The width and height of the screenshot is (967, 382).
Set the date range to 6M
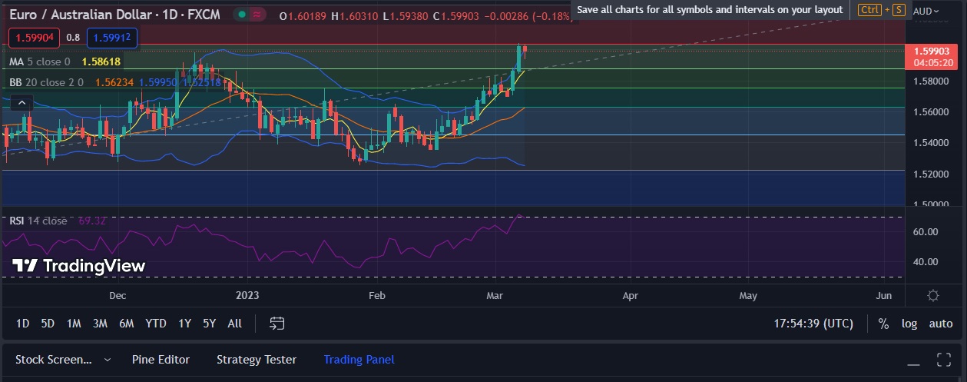pyautogui.click(x=126, y=324)
